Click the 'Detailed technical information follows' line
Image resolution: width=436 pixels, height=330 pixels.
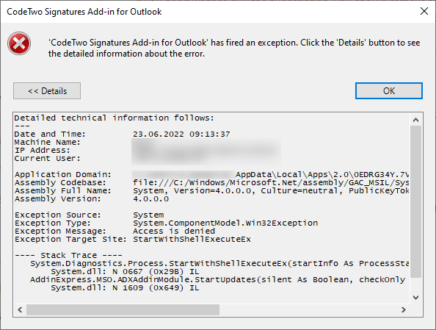(x=115, y=118)
